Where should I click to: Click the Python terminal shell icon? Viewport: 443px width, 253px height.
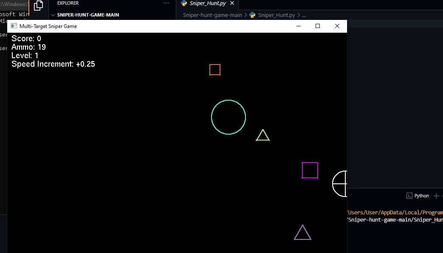point(409,196)
